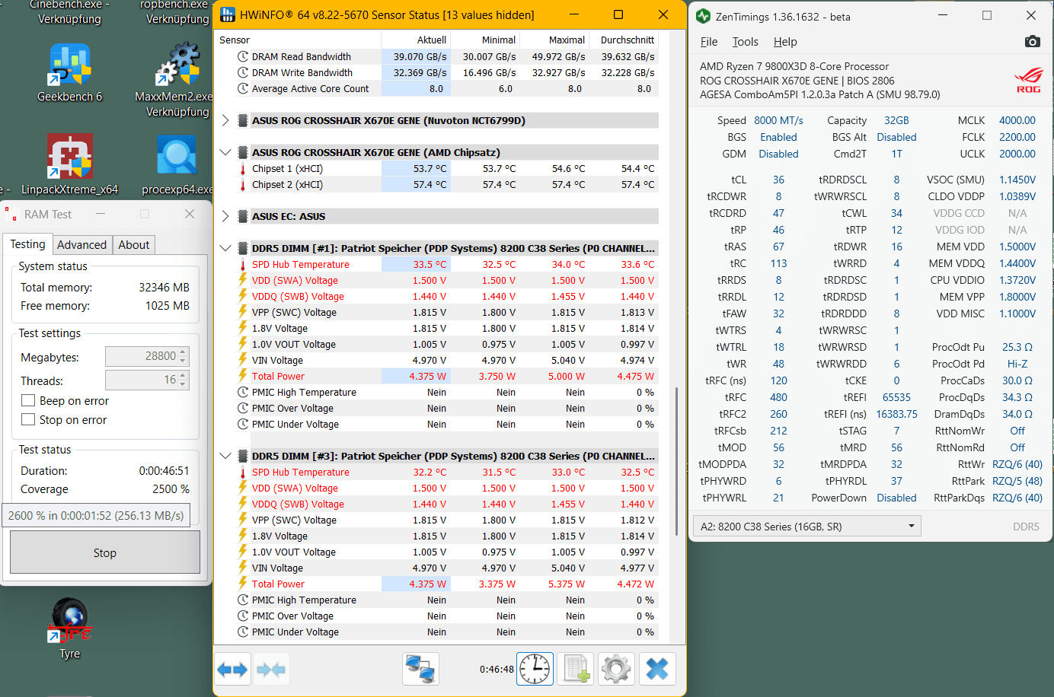Collapse the AMD Chipsatz sensor group
Image resolution: width=1054 pixels, height=697 pixels.
coord(225,152)
